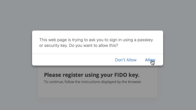The width and height of the screenshot is (196, 110).
Task: Click the Allow button
Action: [150, 60]
